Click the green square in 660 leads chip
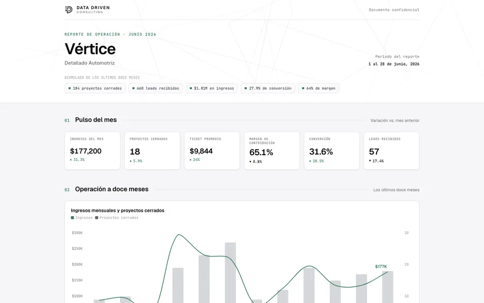 [x=134, y=88]
